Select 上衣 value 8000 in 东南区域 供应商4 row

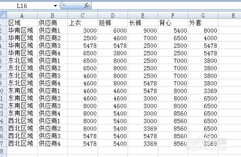tap(82, 113)
